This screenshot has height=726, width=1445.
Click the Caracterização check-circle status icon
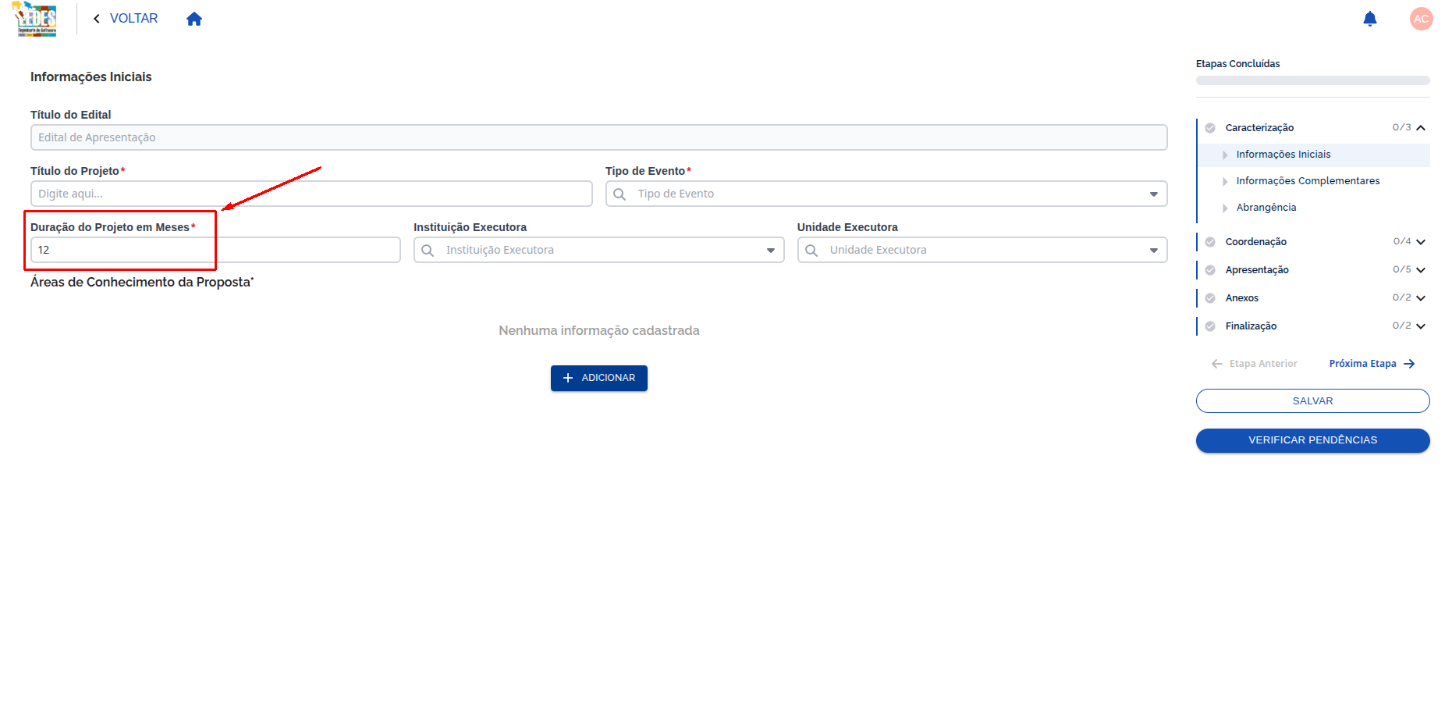click(x=1210, y=128)
